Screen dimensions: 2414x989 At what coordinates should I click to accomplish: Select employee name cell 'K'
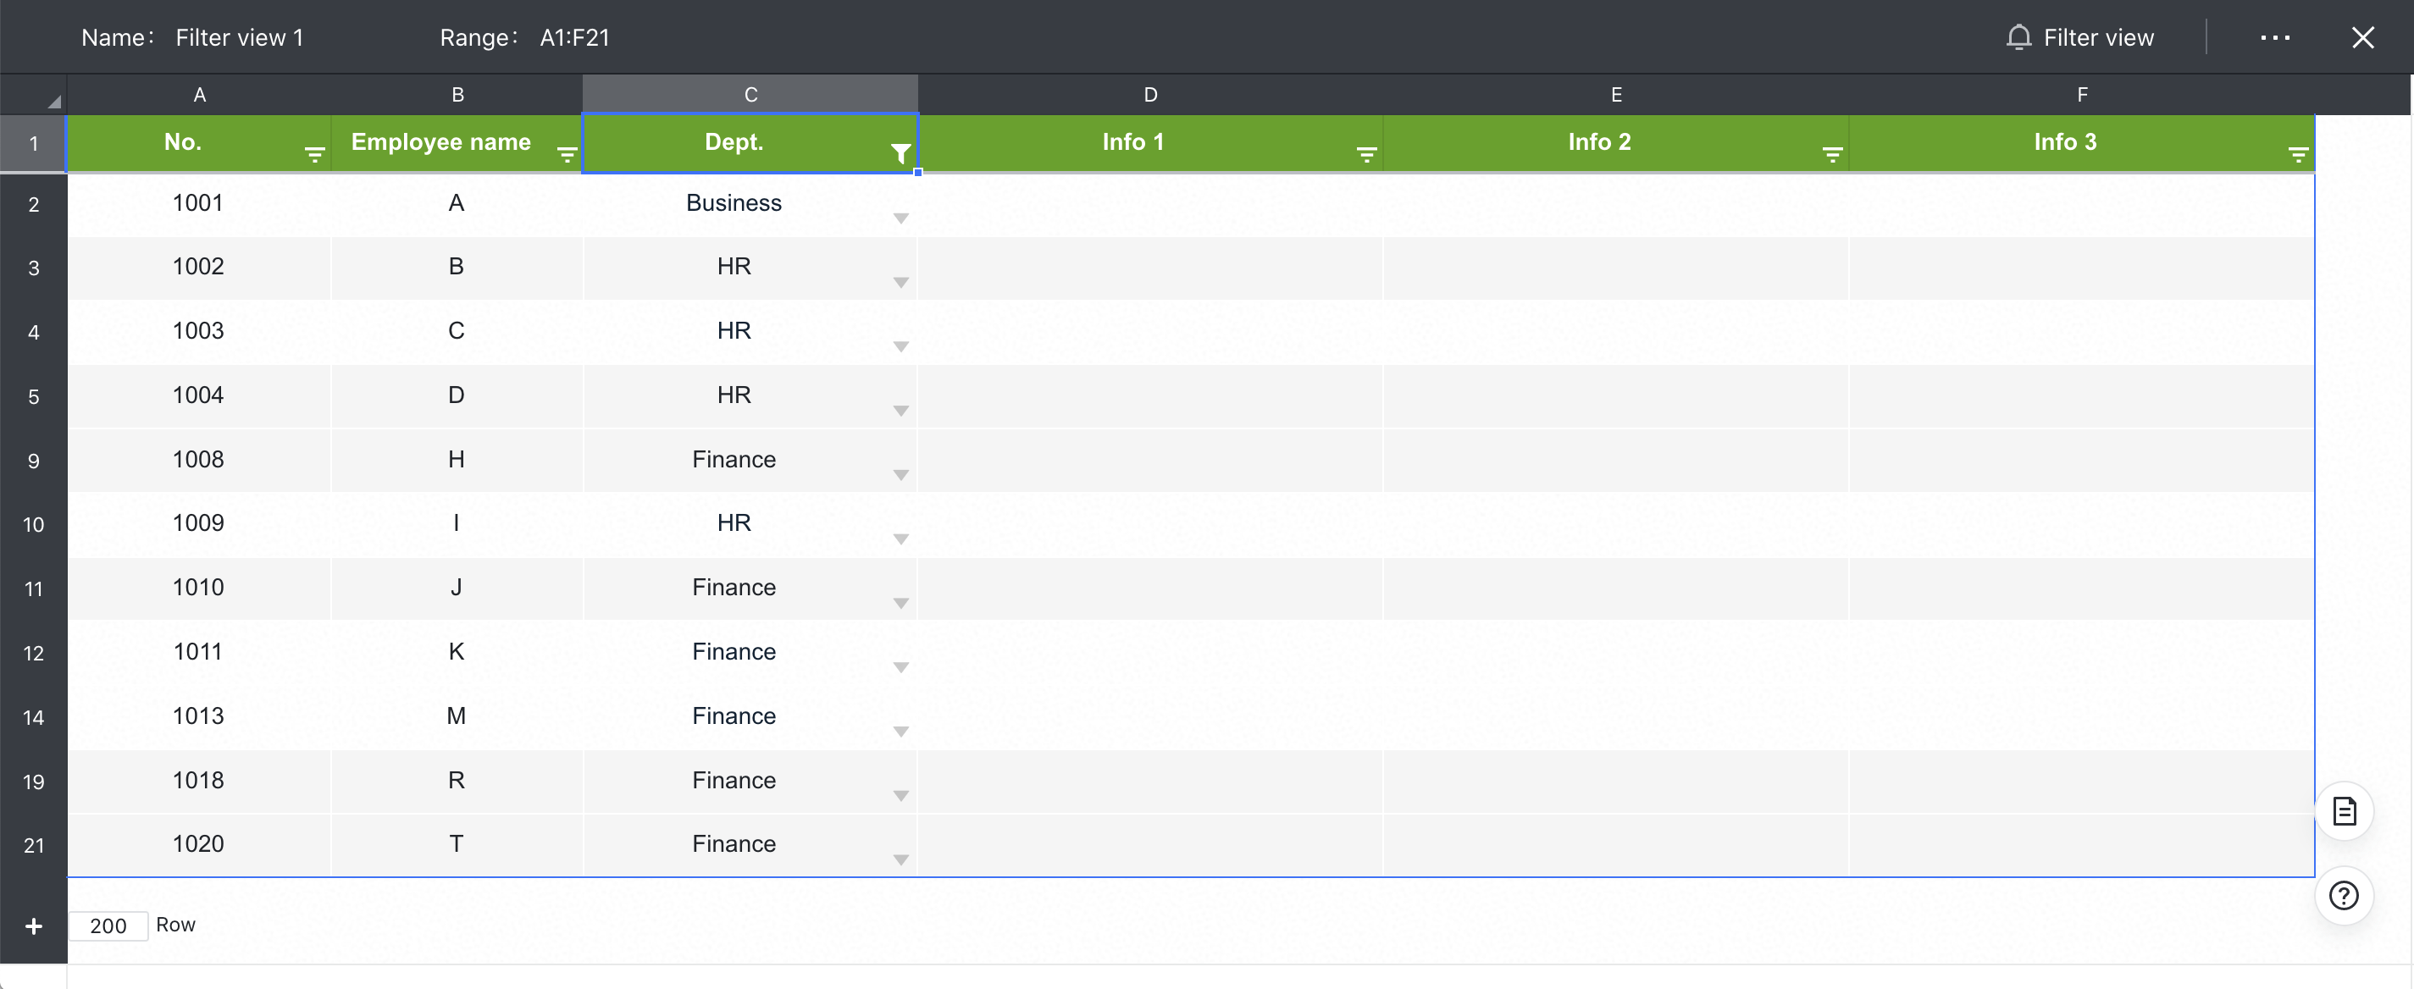[x=457, y=652]
